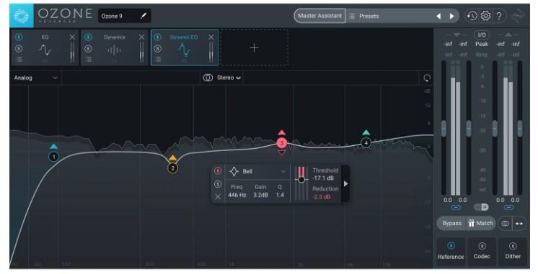Select EQ node 1
The width and height of the screenshot is (538, 274).
click(53, 157)
